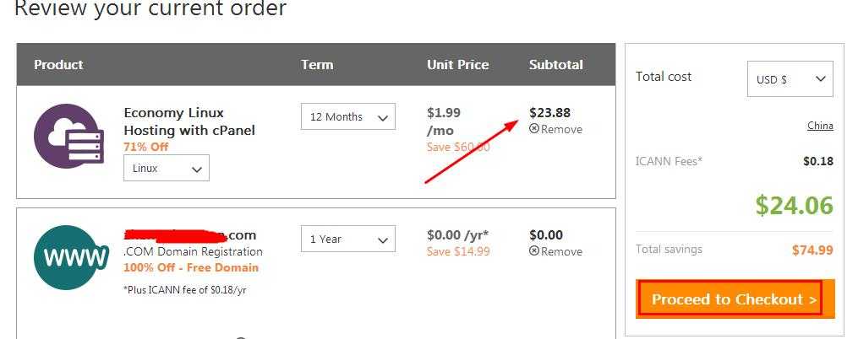Image resolution: width=858 pixels, height=339 pixels.
Task: Click the $23.88 hosting subtotal
Action: pos(549,112)
